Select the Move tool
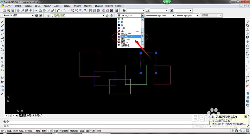The width and height of the screenshot is (250, 134). coord(247,42)
